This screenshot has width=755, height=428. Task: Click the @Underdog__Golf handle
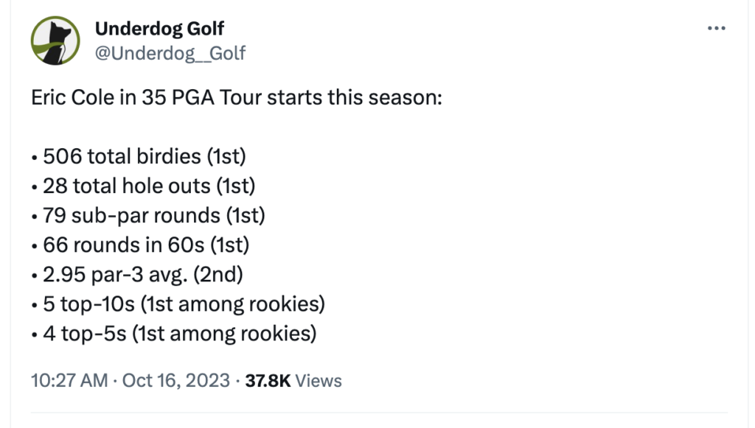(x=170, y=53)
